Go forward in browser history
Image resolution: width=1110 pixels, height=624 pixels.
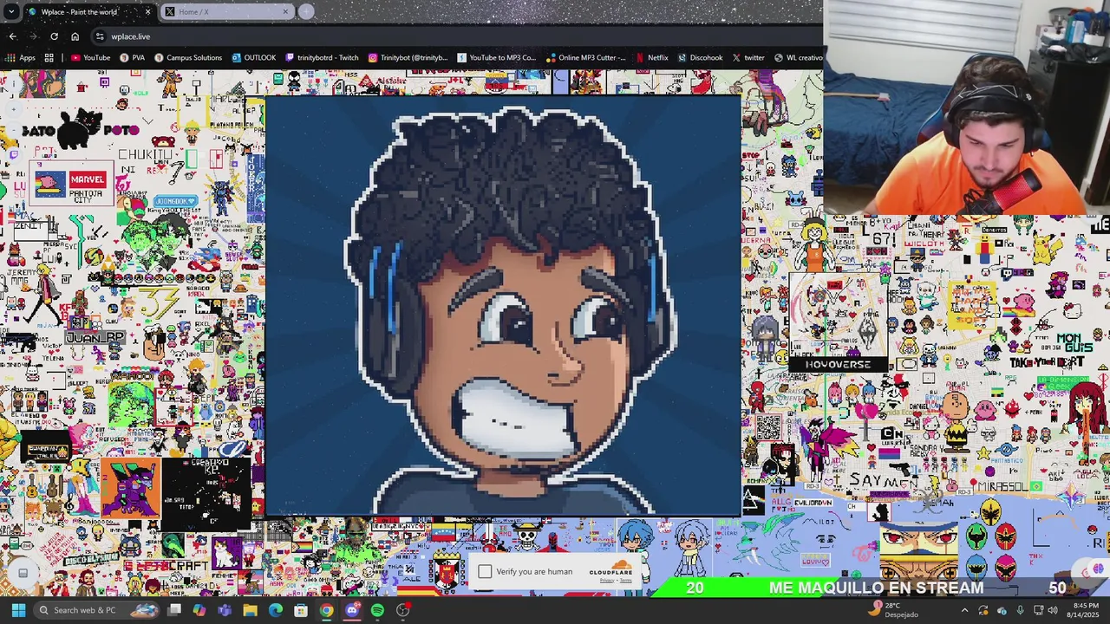tap(33, 36)
